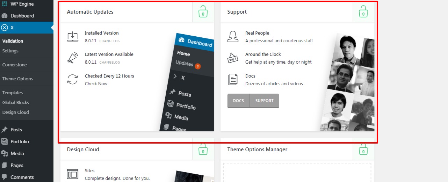Open Global Blocks submenu entry
This screenshot has width=448, height=182.
click(x=15, y=102)
